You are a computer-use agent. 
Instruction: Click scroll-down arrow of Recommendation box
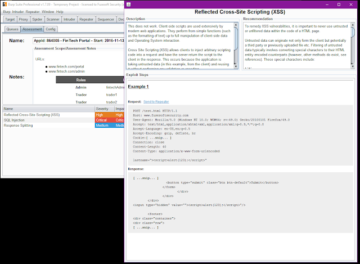coord(353,66)
